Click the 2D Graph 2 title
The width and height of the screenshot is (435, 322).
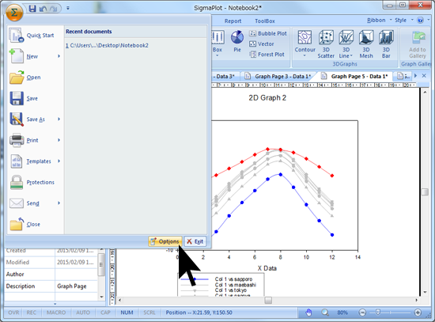click(267, 98)
